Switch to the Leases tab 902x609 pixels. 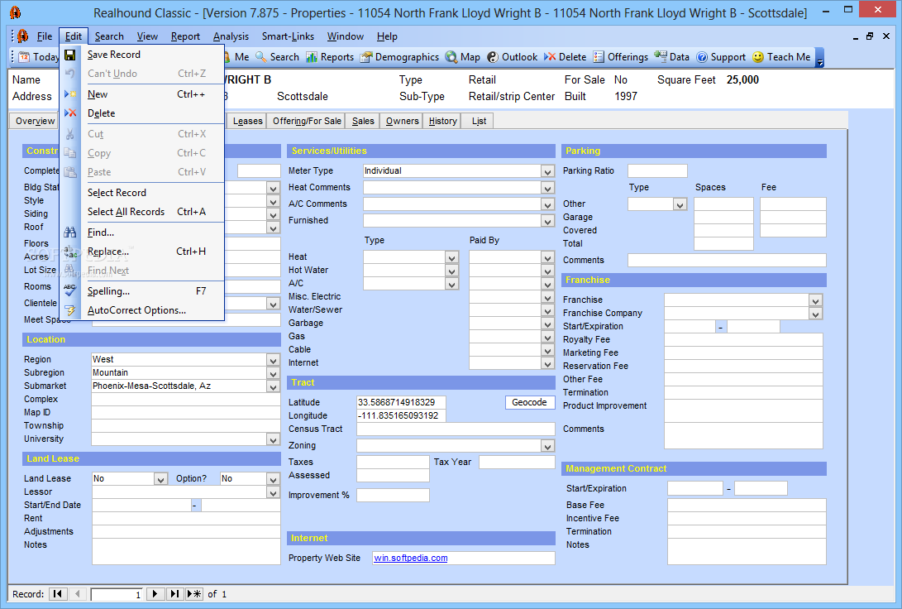coord(247,121)
